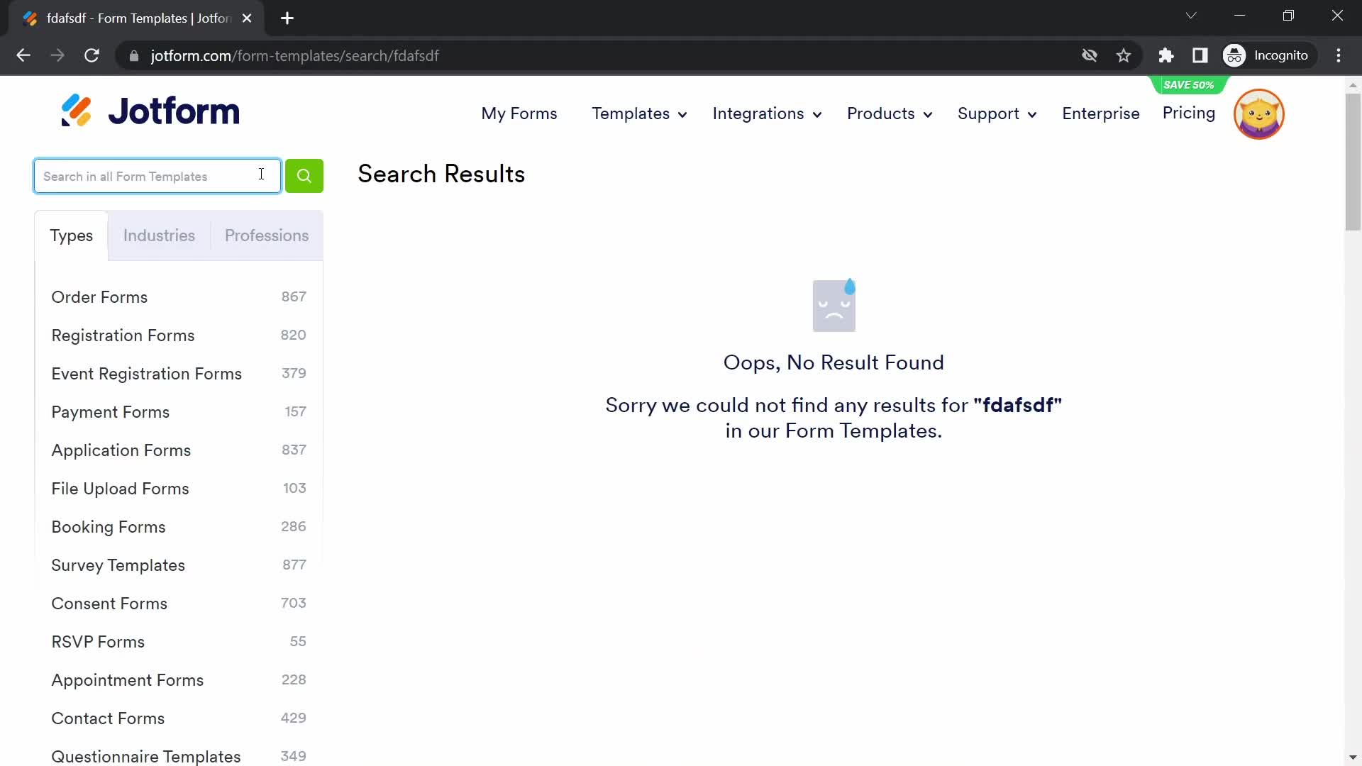
Task: Click the Incognito profile icon
Action: pyautogui.click(x=1235, y=55)
